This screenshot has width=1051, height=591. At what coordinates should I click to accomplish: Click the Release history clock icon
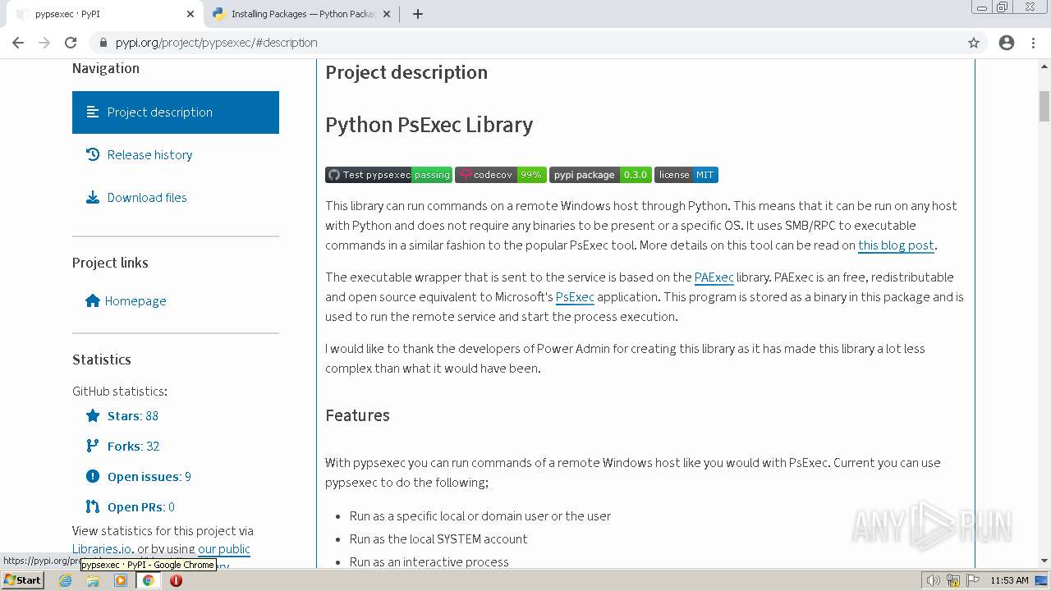pyautogui.click(x=93, y=154)
